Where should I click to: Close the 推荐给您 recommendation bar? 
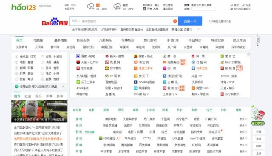63,87
